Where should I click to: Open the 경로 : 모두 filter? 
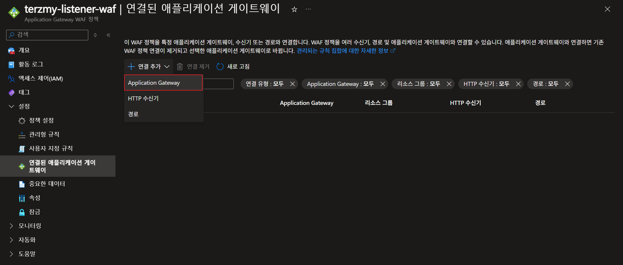pyautogui.click(x=546, y=84)
